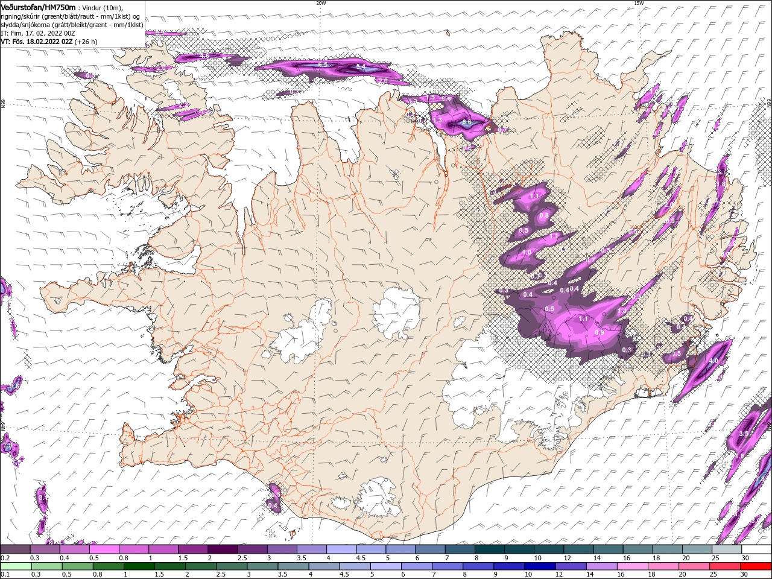Click the 8.6 precipitation value on the map
This screenshot has width=772, height=579.
[466, 122]
